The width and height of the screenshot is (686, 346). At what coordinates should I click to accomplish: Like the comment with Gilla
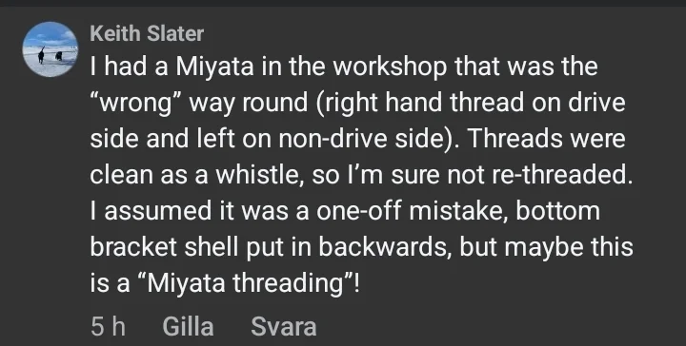[x=188, y=327]
